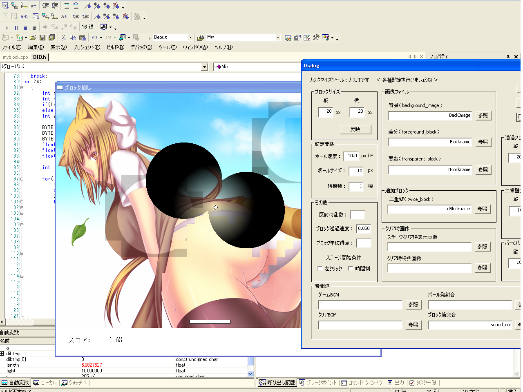Open the Undo history dropdown arrow
This screenshot has width=523, height=392.
pos(101,38)
